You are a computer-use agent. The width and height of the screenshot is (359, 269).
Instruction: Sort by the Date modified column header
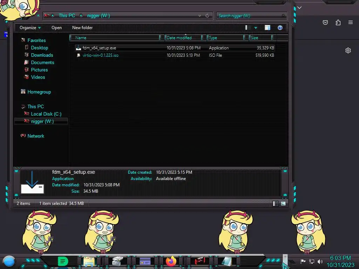[x=183, y=38]
